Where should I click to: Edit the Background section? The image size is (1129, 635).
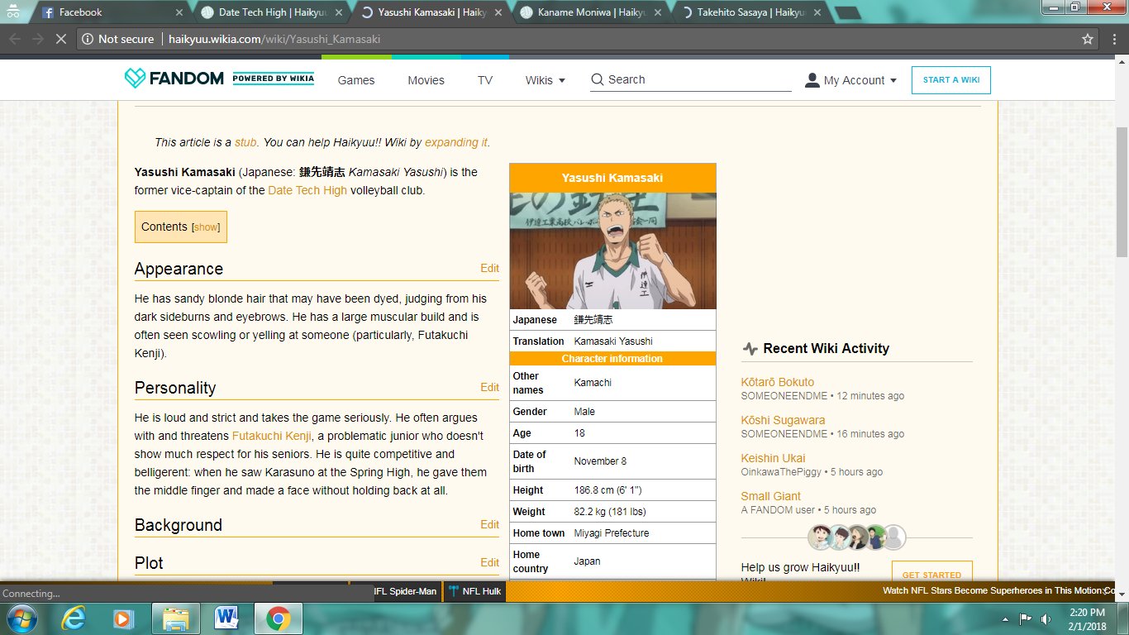tap(490, 524)
